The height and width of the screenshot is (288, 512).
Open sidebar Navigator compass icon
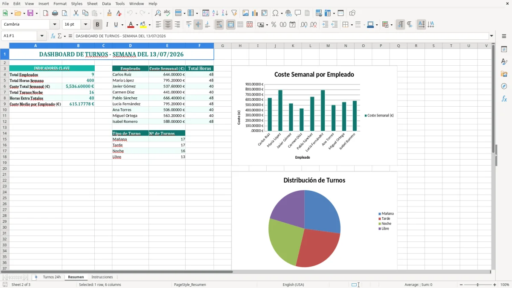[504, 86]
